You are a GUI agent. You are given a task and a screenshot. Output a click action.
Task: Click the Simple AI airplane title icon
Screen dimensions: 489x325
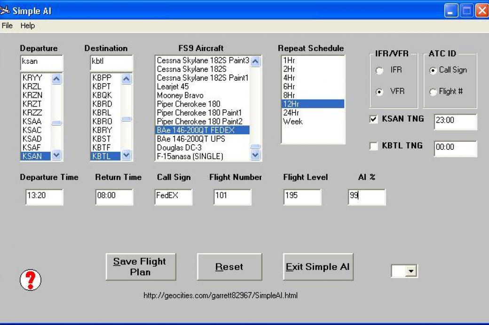(x=5, y=10)
